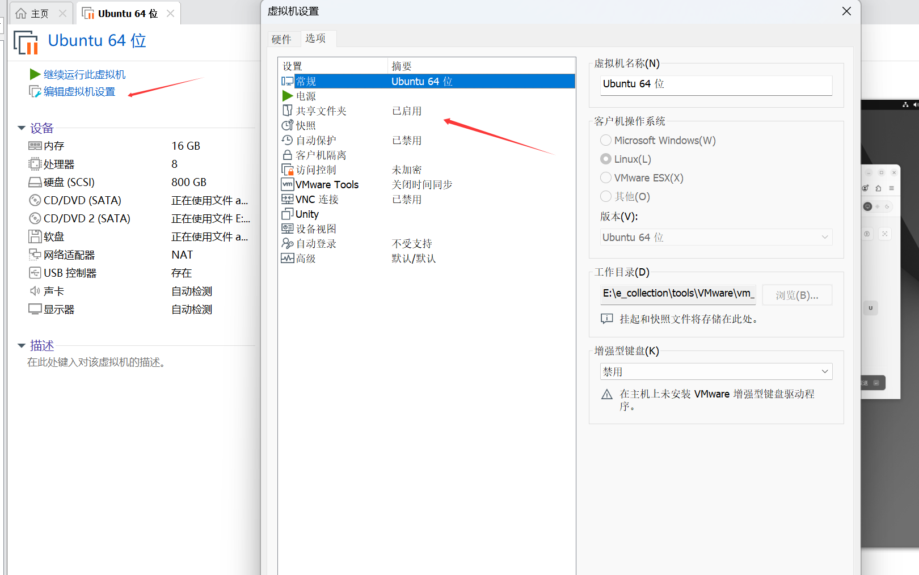Click the 关闭时间同步 summary text

[422, 185]
